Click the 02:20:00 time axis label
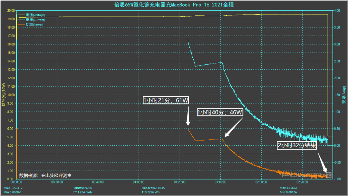This screenshot has height=196, width=348. coord(302,182)
